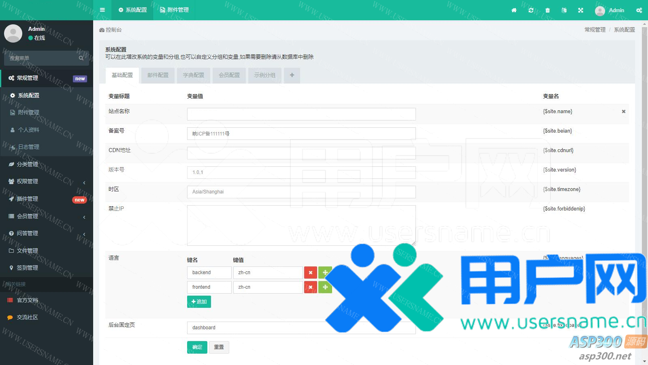Image resolution: width=648 pixels, height=365 pixels.
Task: Click backend row zh-cn value field
Action: [x=268, y=273]
